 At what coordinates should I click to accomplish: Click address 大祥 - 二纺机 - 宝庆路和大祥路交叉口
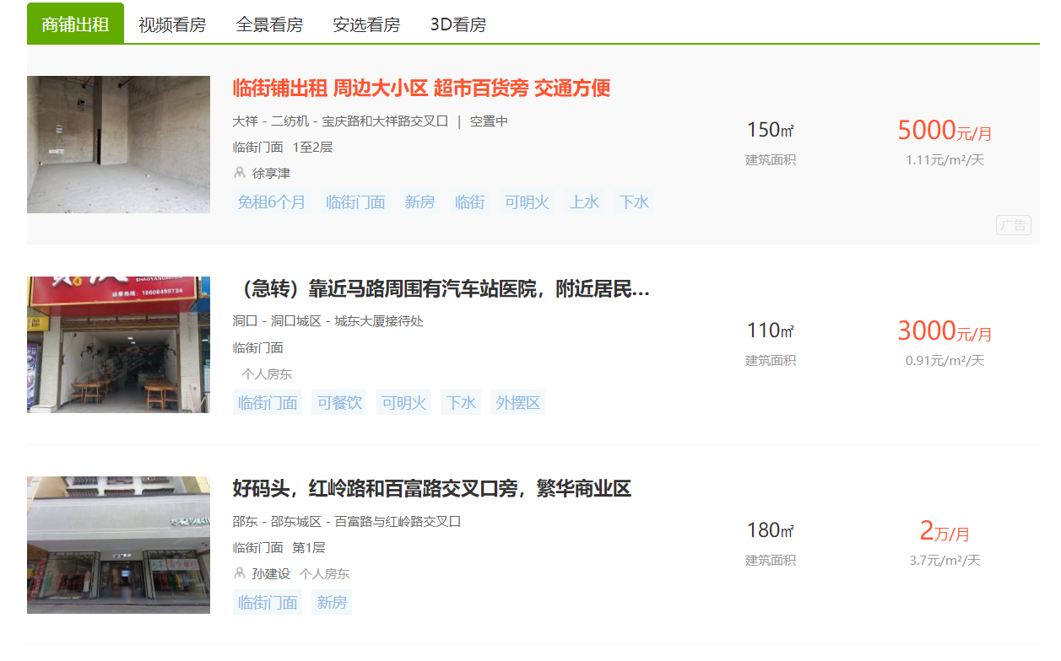click(340, 121)
